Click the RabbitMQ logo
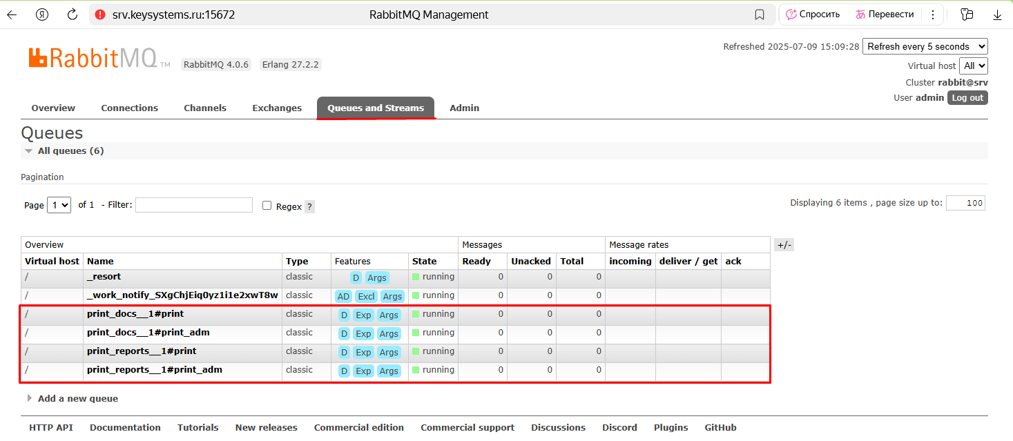This screenshot has width=1013, height=441. coord(99,58)
